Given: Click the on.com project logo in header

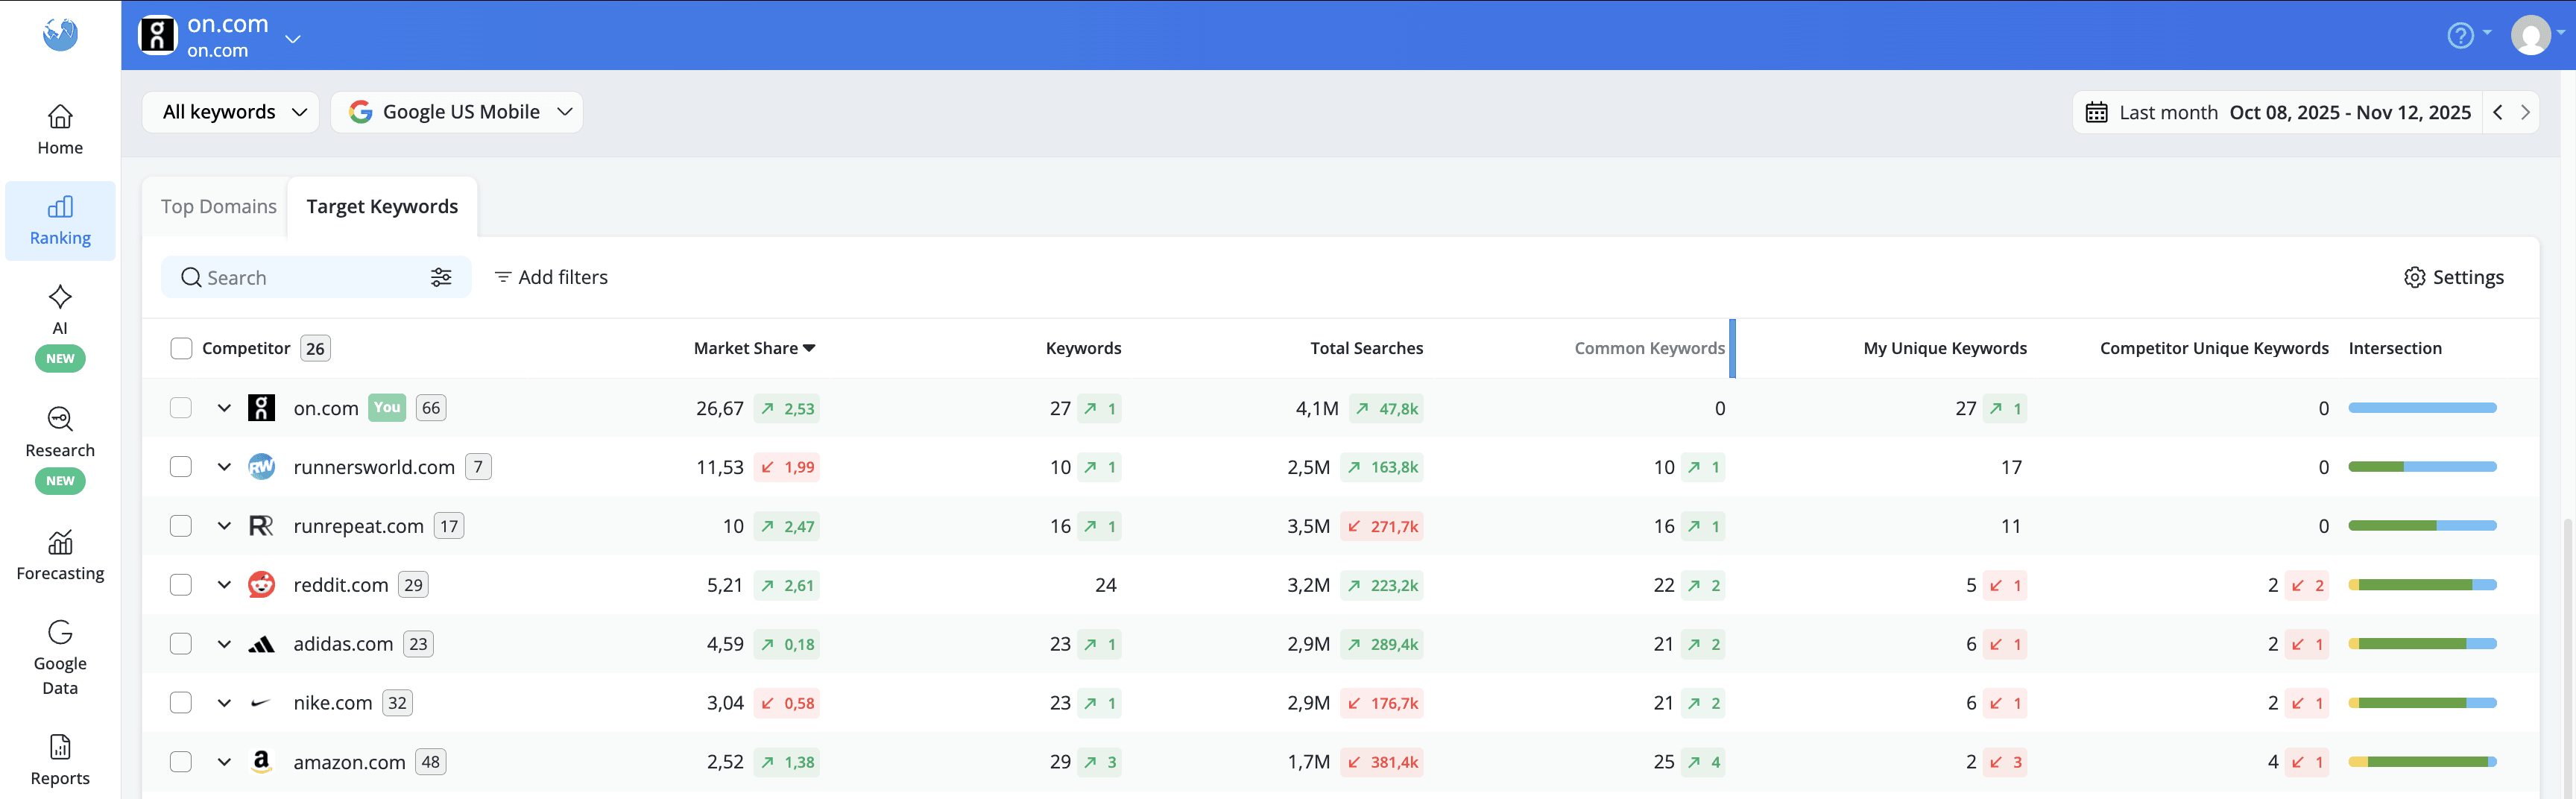Looking at the screenshot, I should click(158, 35).
